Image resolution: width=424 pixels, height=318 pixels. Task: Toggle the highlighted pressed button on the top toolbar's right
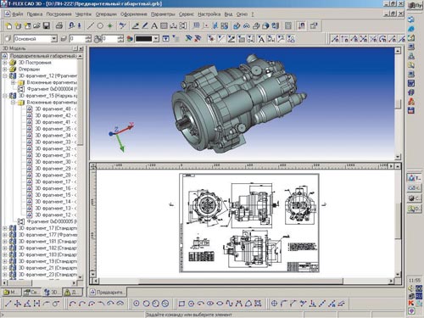coord(302,26)
